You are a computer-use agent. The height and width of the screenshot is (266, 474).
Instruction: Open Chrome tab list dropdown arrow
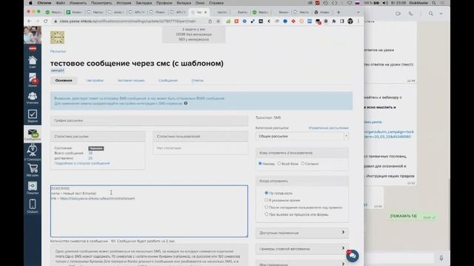click(358, 13)
